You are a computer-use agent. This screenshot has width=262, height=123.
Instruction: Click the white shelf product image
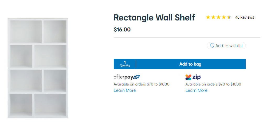(x=38, y=68)
